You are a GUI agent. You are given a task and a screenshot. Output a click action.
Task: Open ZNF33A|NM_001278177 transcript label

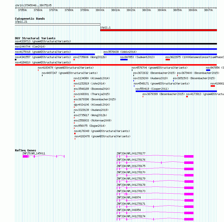(131, 154)
